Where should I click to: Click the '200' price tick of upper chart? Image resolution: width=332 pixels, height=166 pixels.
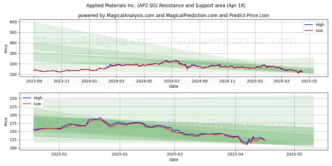[14, 64]
